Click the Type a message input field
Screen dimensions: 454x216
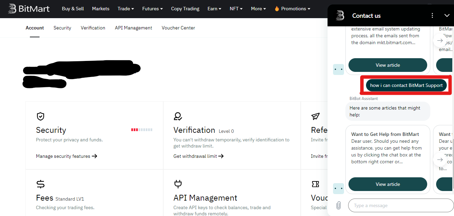(x=401, y=205)
